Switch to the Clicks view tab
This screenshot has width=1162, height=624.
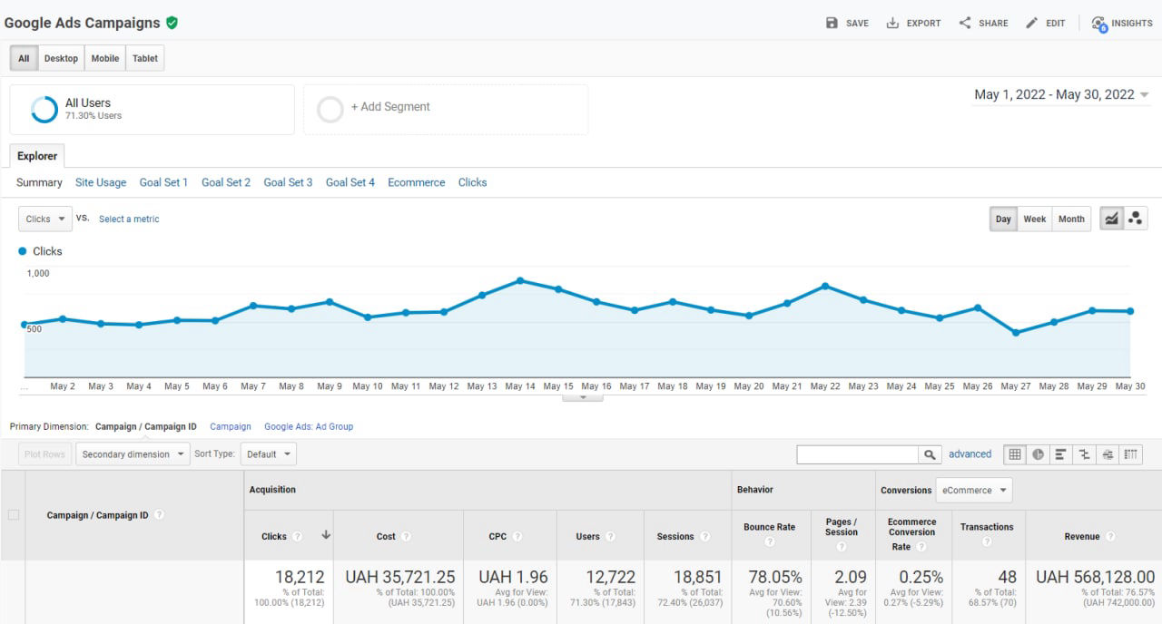[x=473, y=182]
